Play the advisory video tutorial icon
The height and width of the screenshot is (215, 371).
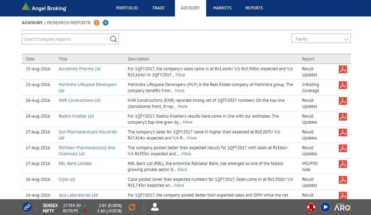[105, 23]
